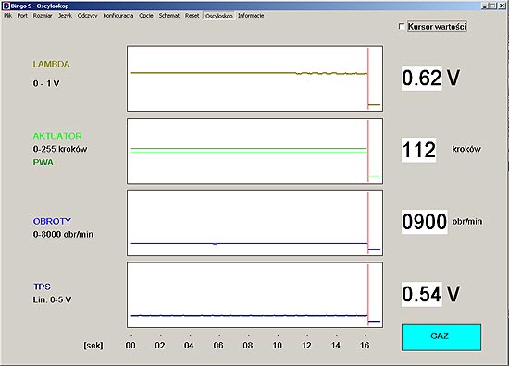Open the Rozmiar menu
This screenshot has width=509, height=366.
point(43,16)
